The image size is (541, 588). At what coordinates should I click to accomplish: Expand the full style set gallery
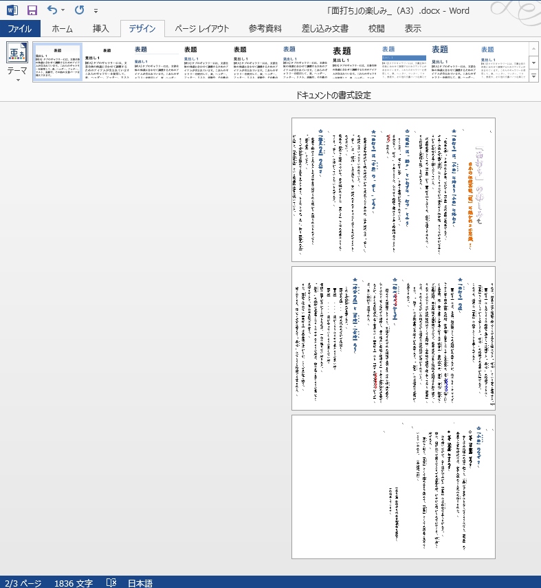pyautogui.click(x=533, y=76)
